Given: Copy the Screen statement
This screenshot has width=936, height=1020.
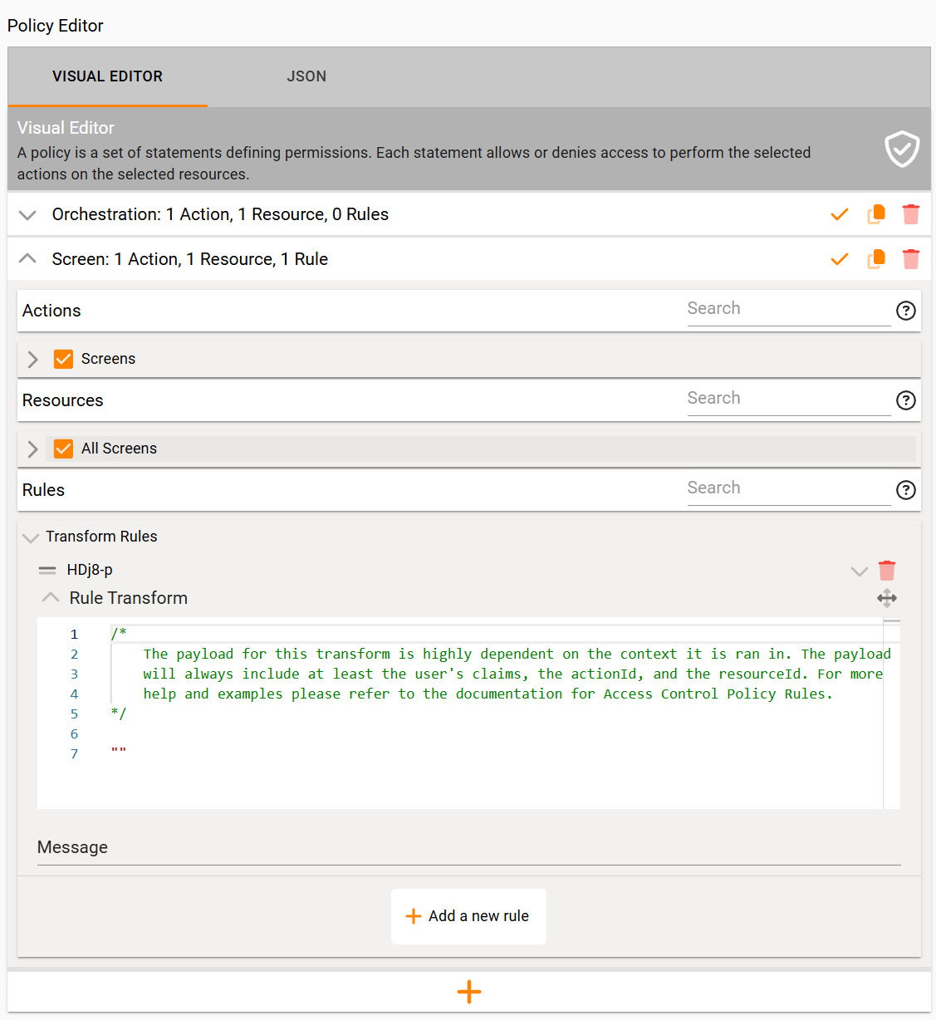Looking at the screenshot, I should coord(876,259).
